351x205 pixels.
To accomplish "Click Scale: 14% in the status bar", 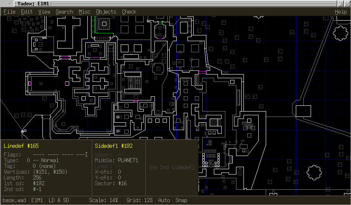I will [x=103, y=200].
